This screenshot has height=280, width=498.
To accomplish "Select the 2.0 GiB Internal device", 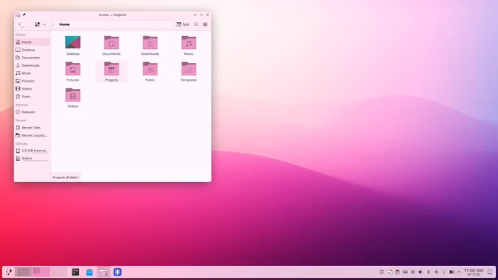I will (32, 151).
